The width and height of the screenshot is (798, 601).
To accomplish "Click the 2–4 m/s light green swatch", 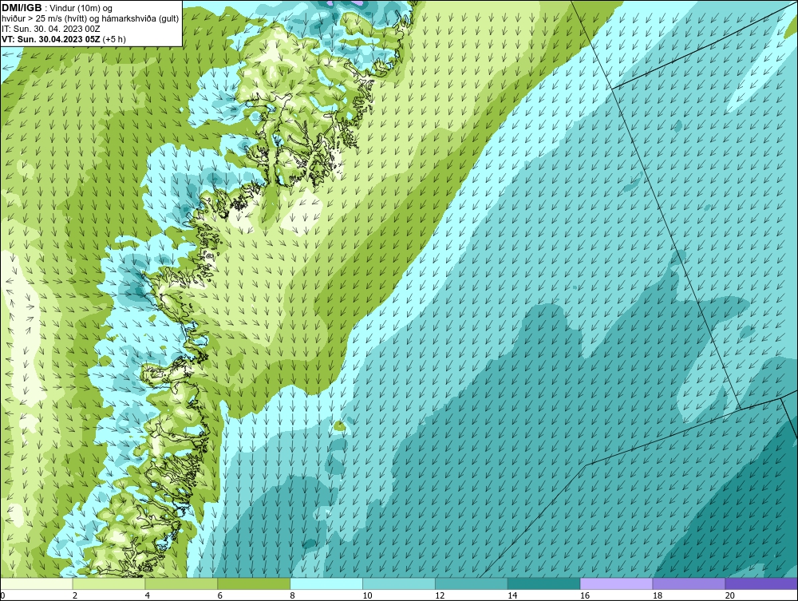I will [109, 583].
